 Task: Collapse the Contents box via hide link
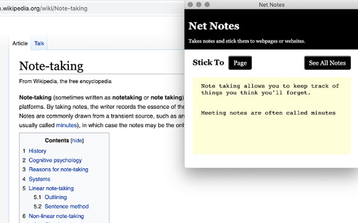(x=77, y=141)
